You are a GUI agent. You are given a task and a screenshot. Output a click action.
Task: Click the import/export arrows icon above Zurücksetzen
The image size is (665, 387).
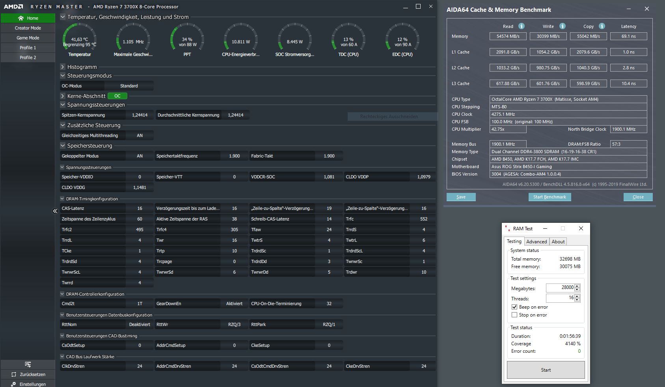tap(28, 365)
